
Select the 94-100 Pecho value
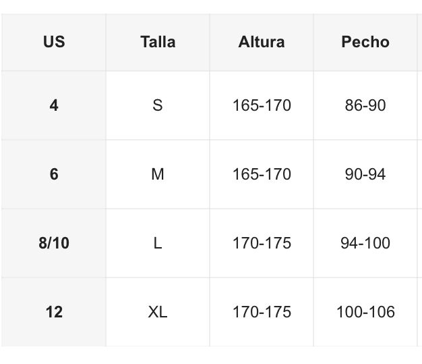pos(365,243)
